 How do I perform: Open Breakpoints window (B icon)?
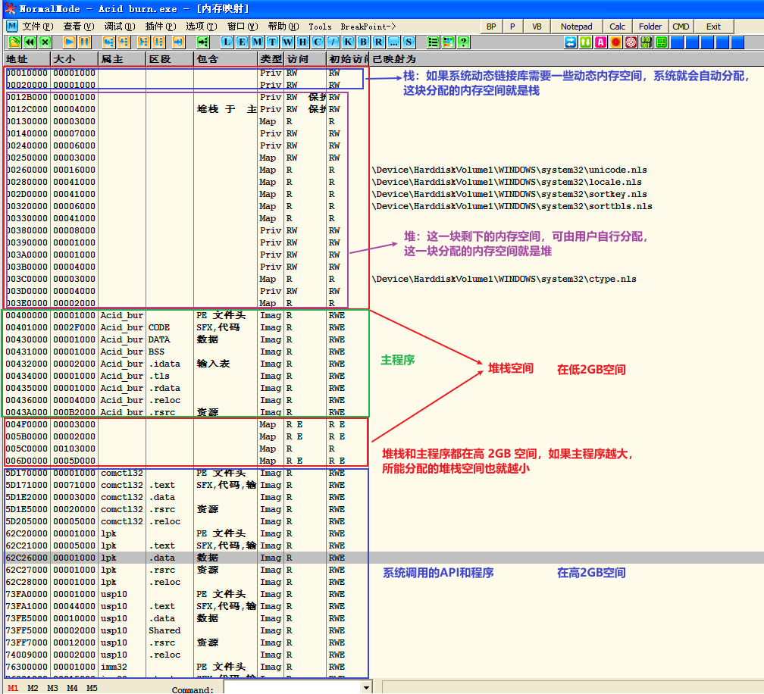[x=363, y=42]
